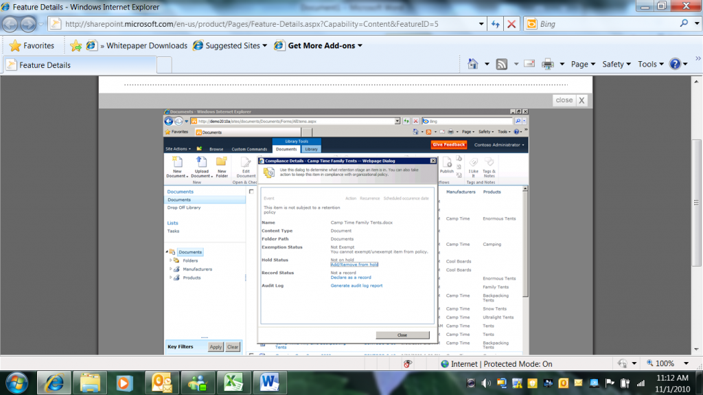Click the pop-up blocker icon in status bar

click(x=408, y=364)
